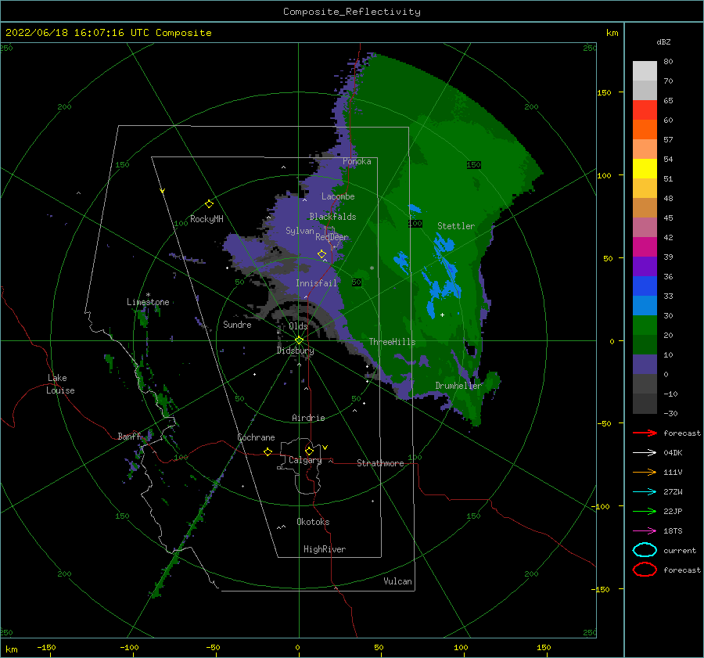This screenshot has height=658, width=704.
Task: Click the yellow diamond marker below Cochrane
Action: click(268, 452)
